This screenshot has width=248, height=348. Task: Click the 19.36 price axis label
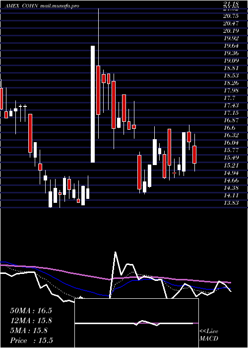click(x=231, y=53)
